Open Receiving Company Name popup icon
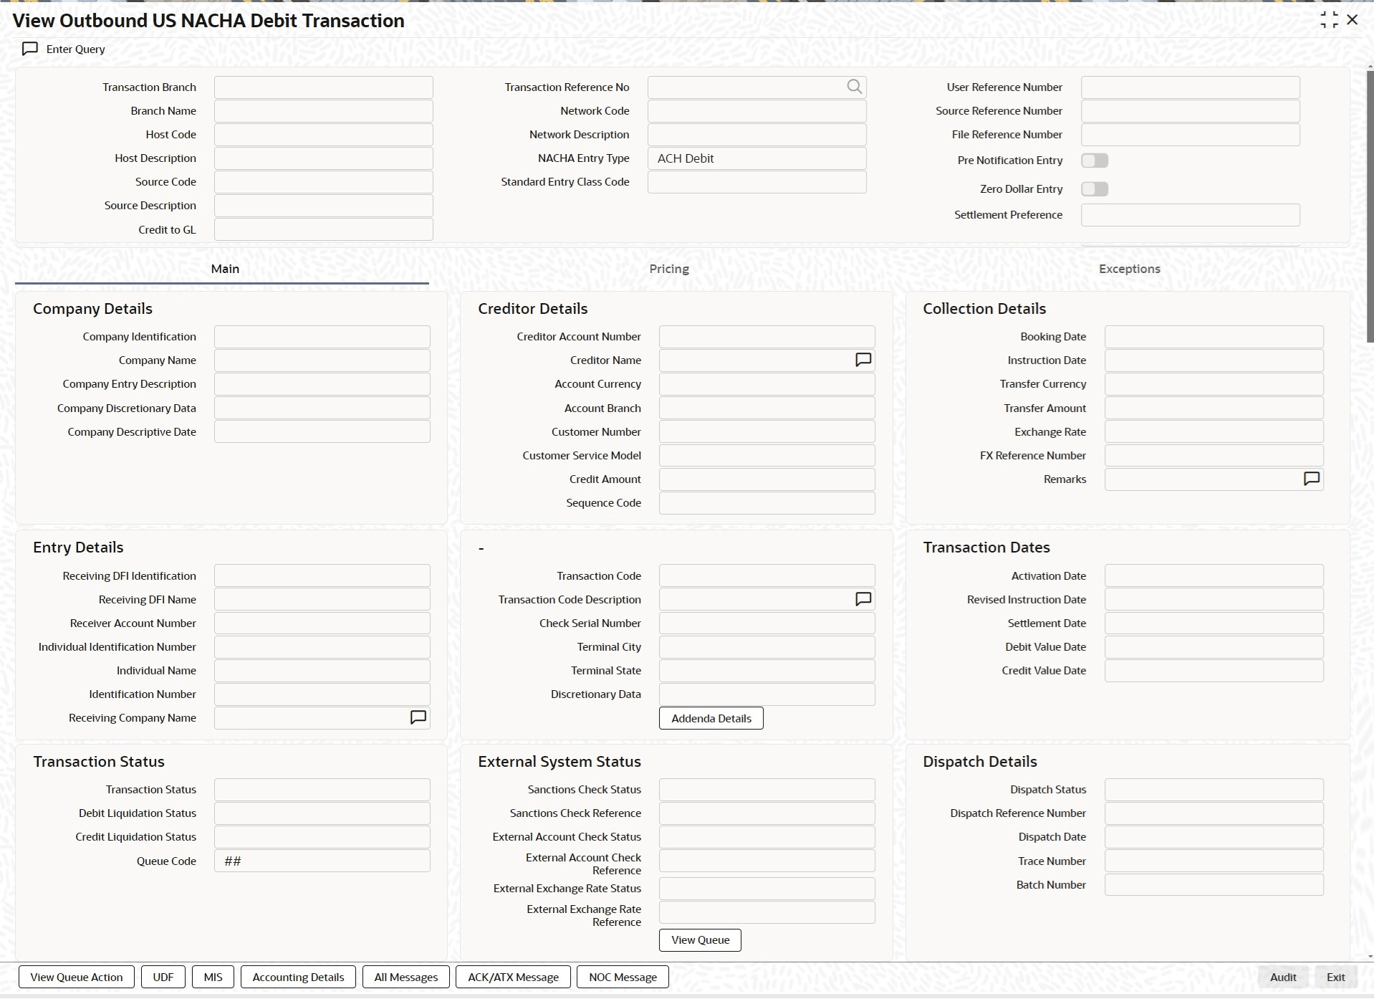The image size is (1374, 999). pyautogui.click(x=418, y=717)
